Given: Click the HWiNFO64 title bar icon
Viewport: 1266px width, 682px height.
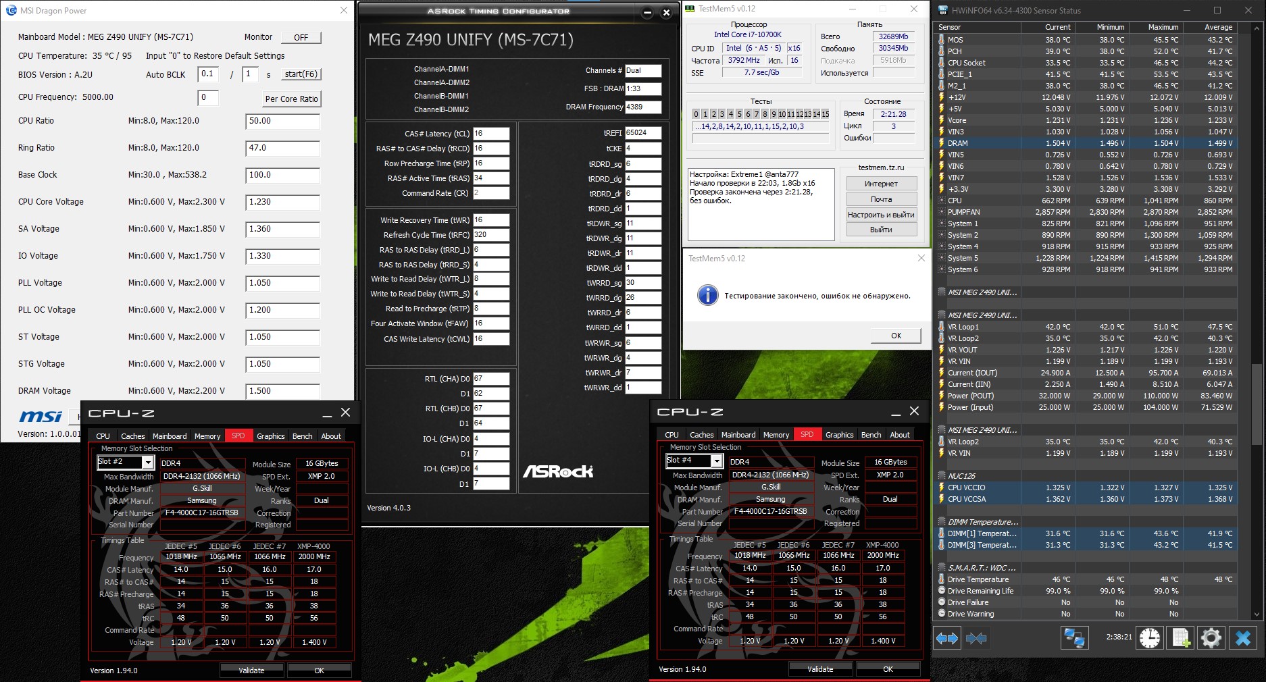Looking at the screenshot, I should 942,10.
